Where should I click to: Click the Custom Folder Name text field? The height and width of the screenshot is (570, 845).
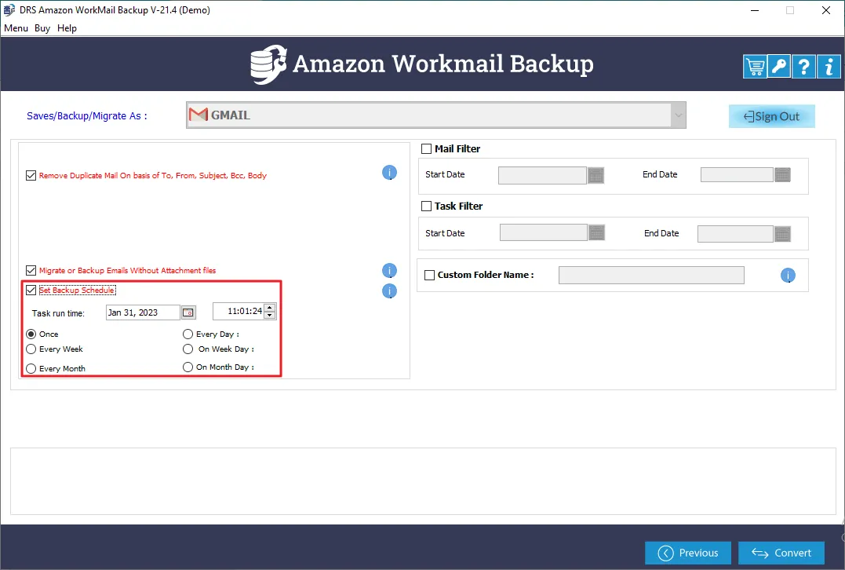651,275
